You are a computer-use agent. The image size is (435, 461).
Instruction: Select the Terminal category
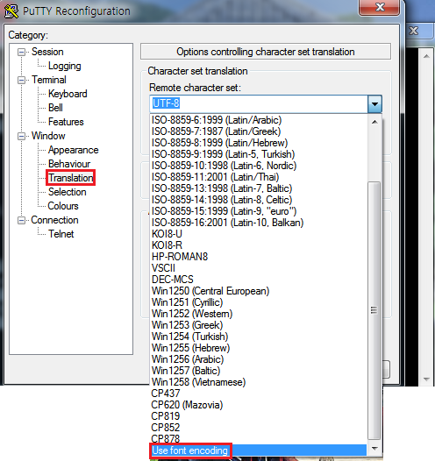coord(49,80)
